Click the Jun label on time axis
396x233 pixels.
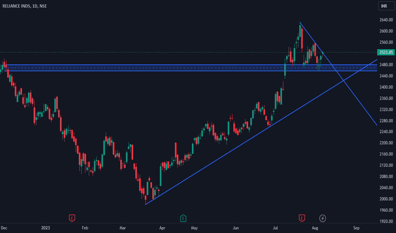click(236, 228)
